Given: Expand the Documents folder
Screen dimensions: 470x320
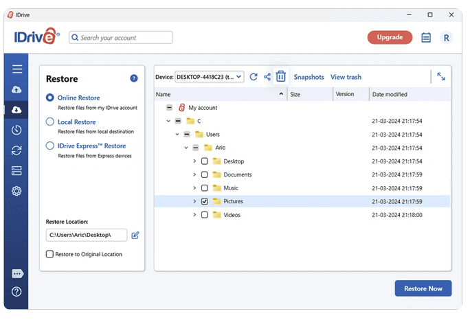Looking at the screenshot, I should point(194,174).
